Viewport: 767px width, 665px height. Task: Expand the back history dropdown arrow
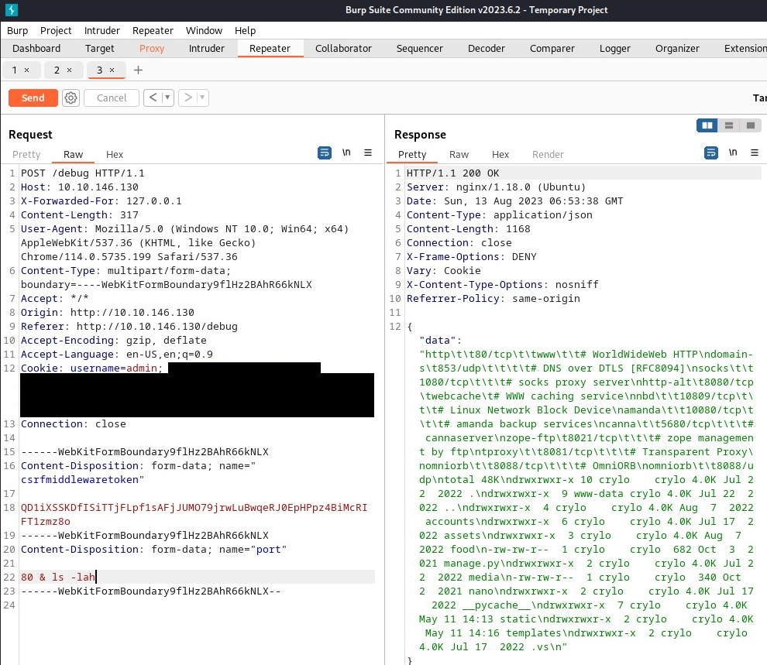pyautogui.click(x=167, y=98)
